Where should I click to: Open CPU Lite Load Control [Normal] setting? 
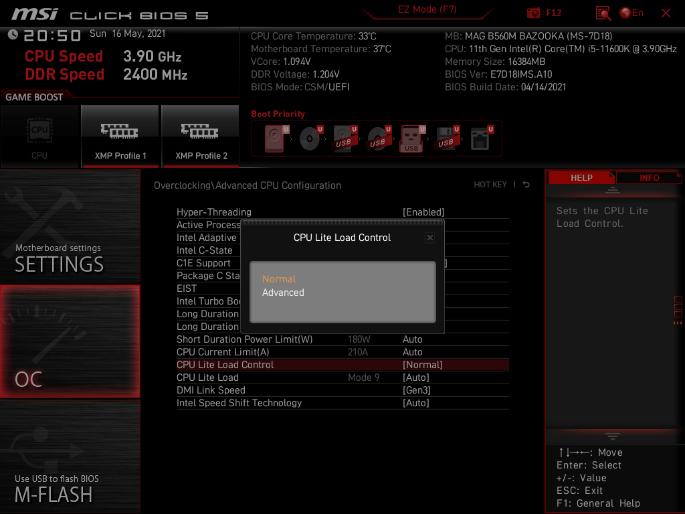tap(342, 365)
